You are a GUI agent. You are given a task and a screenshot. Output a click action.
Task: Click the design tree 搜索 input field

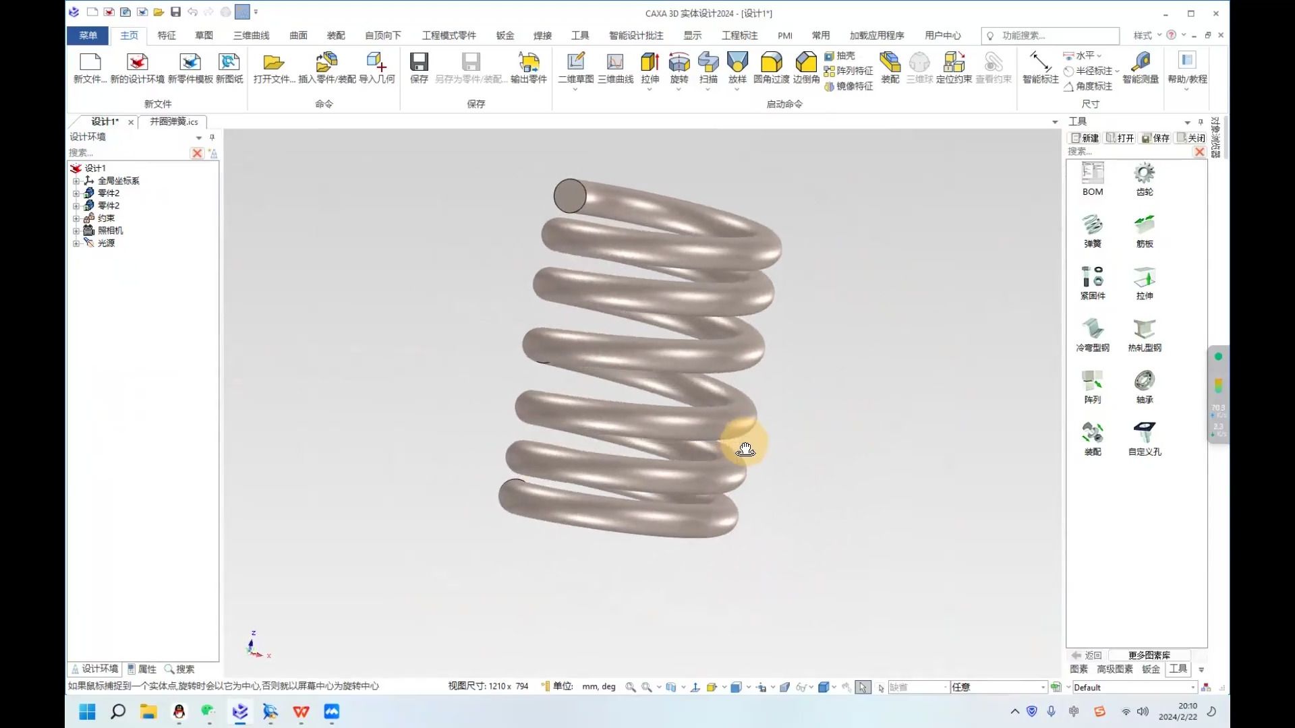[x=128, y=153]
